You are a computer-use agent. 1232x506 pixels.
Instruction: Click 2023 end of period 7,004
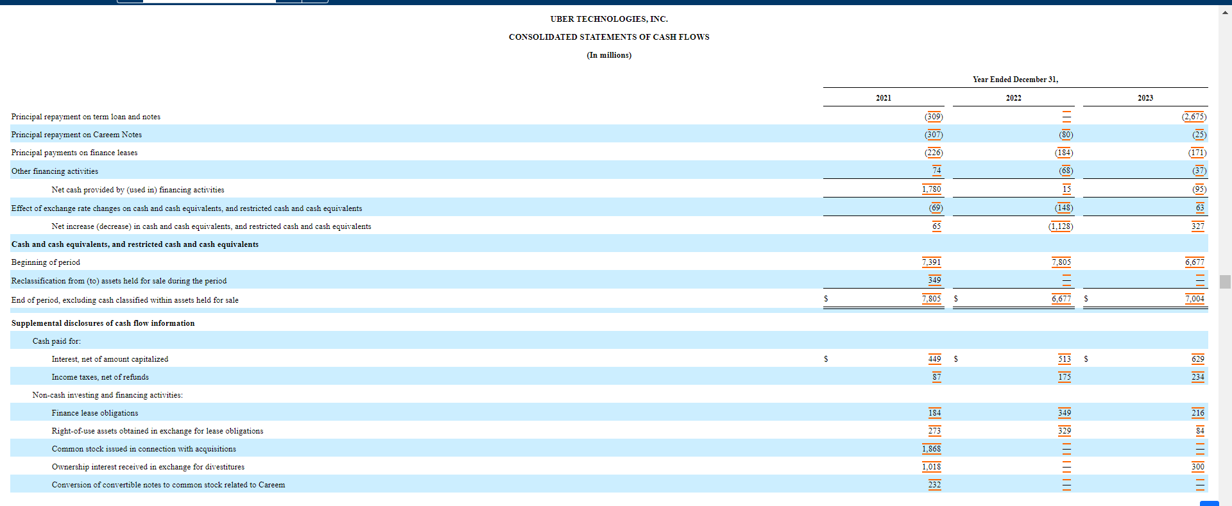(1195, 299)
